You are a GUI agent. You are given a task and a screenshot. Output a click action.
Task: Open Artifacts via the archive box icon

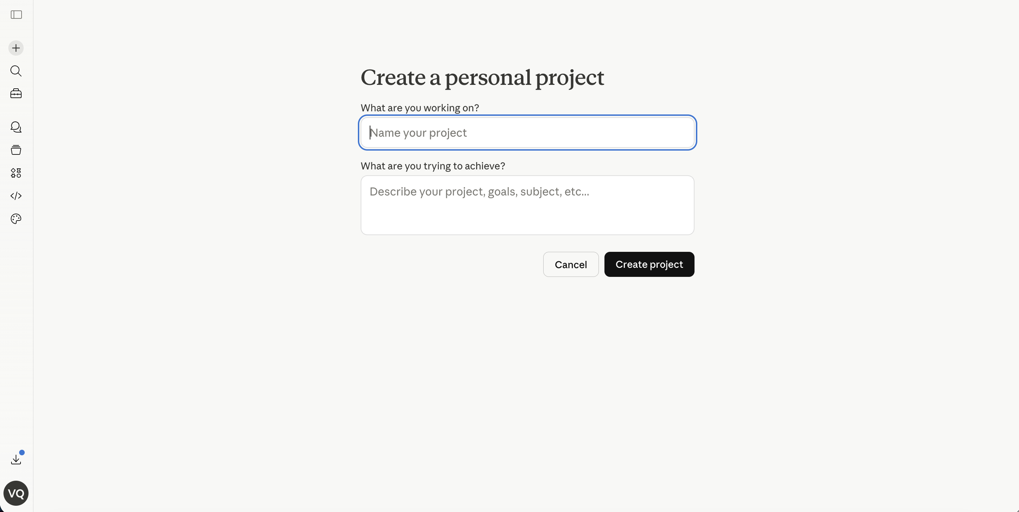pyautogui.click(x=16, y=150)
